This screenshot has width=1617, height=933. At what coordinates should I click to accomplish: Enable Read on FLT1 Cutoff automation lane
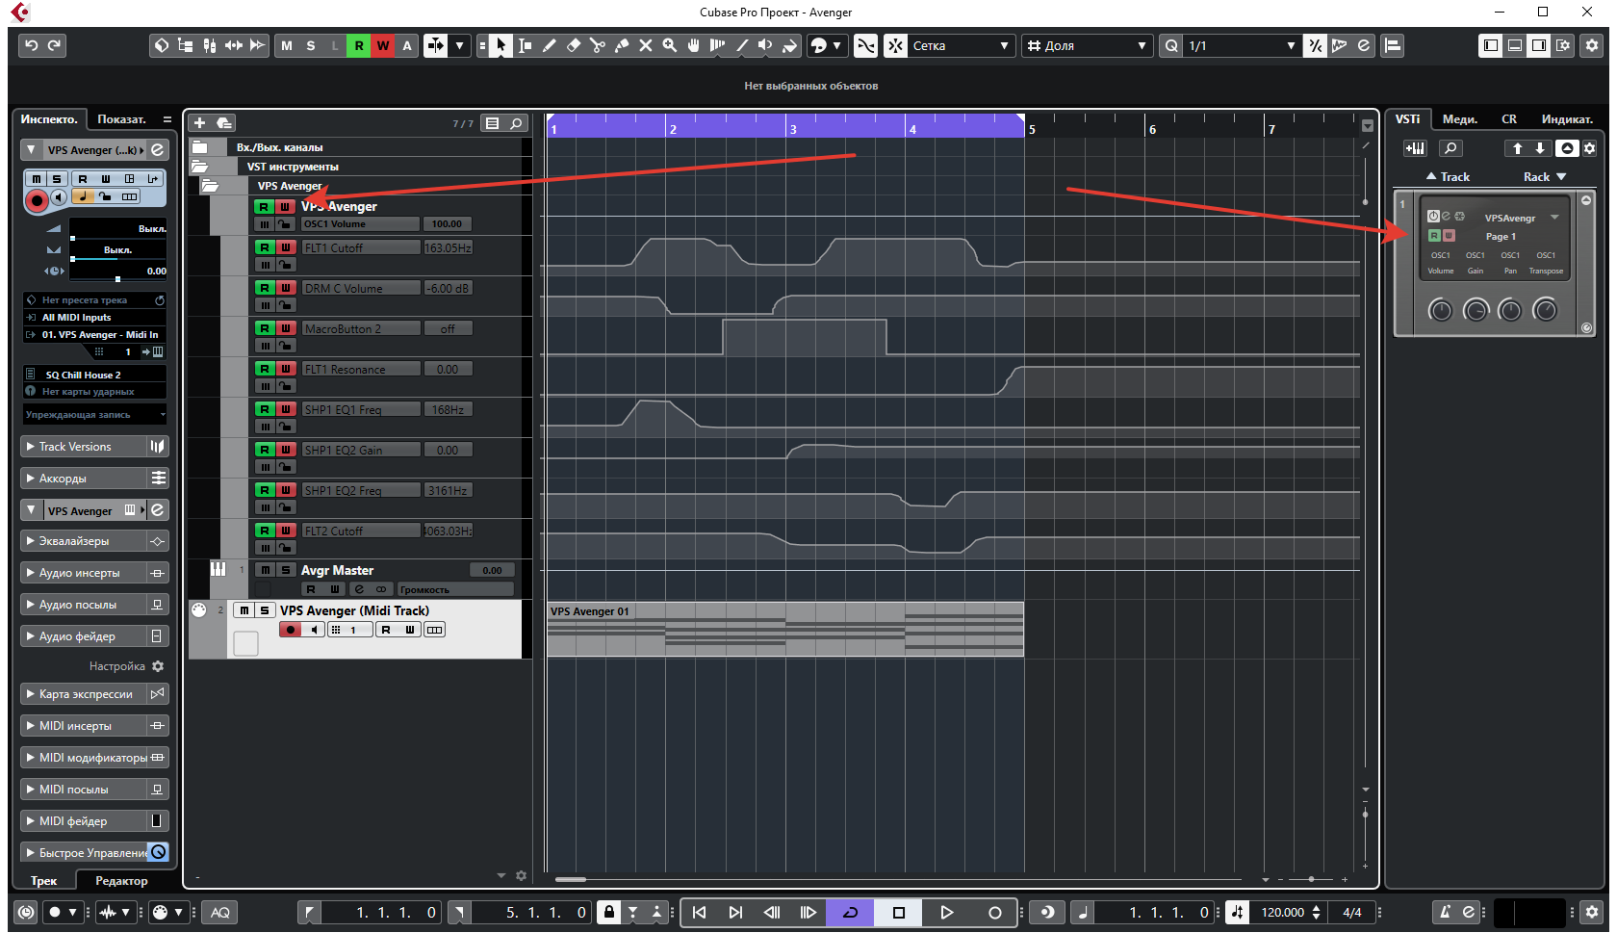(x=264, y=247)
